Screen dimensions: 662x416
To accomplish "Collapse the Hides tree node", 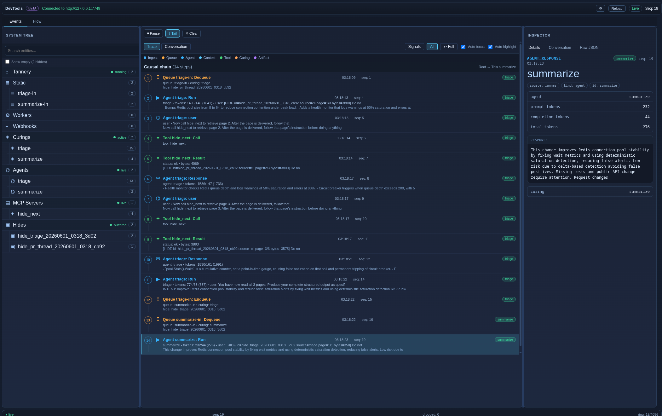I will 71,225.
